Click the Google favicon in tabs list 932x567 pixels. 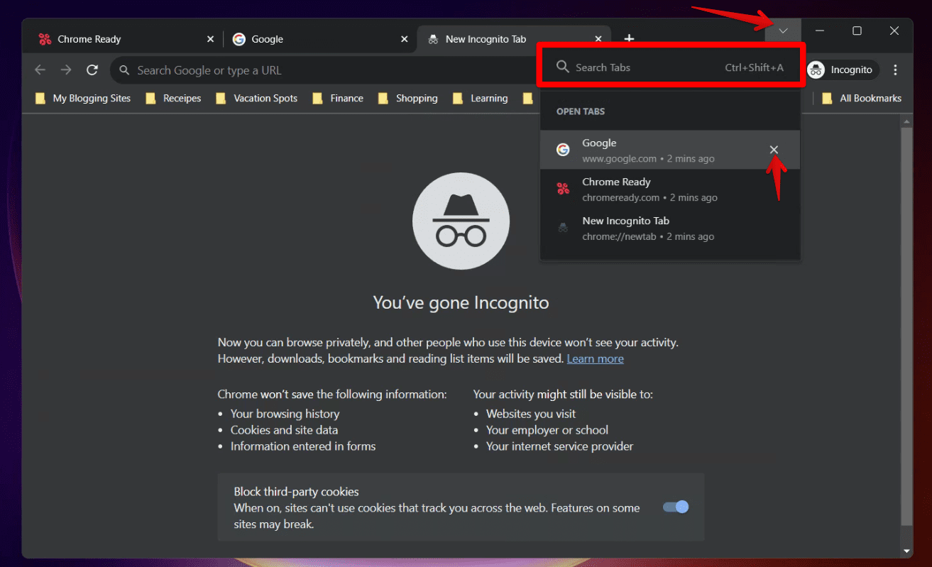coord(563,150)
